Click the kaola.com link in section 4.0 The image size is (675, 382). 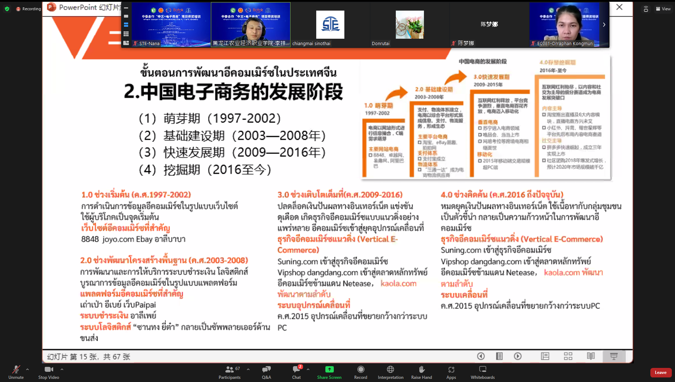(x=562, y=273)
